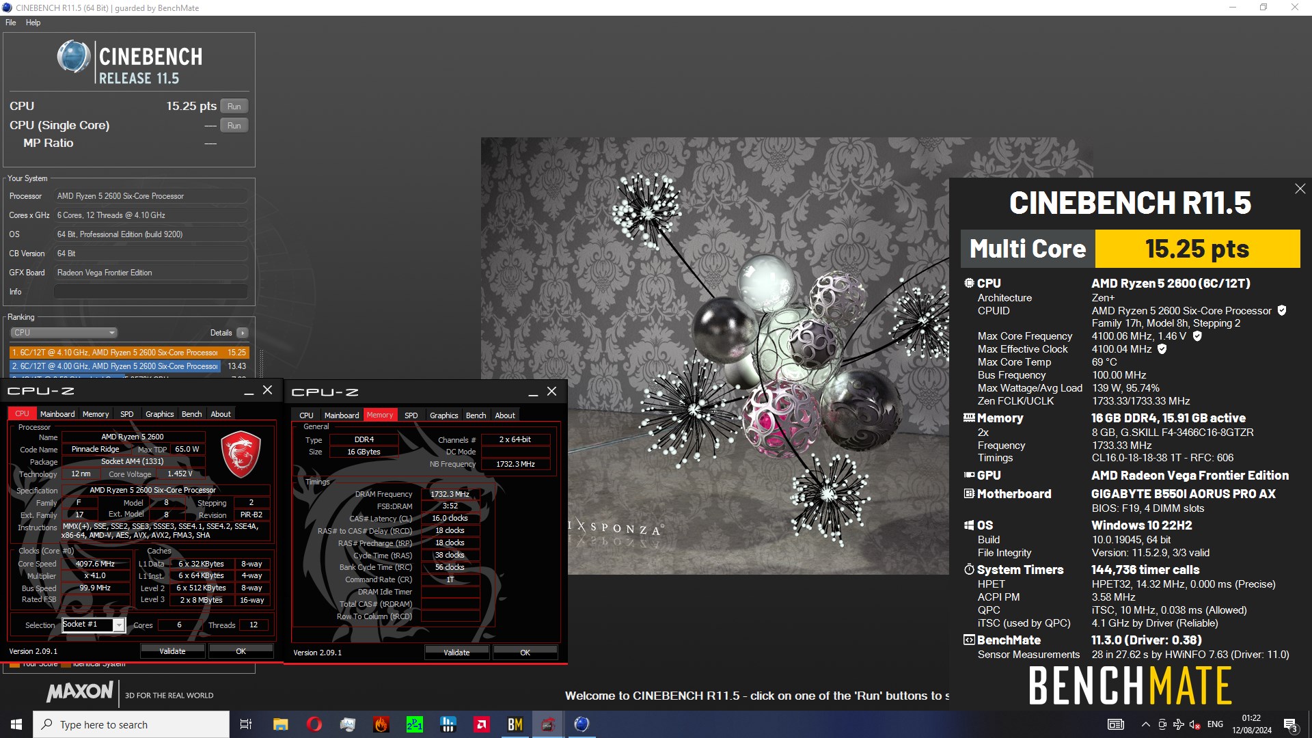The width and height of the screenshot is (1312, 738).
Task: Select the 15.25 ranking entry for Ryzen 5 2600
Action: pyautogui.click(x=129, y=353)
